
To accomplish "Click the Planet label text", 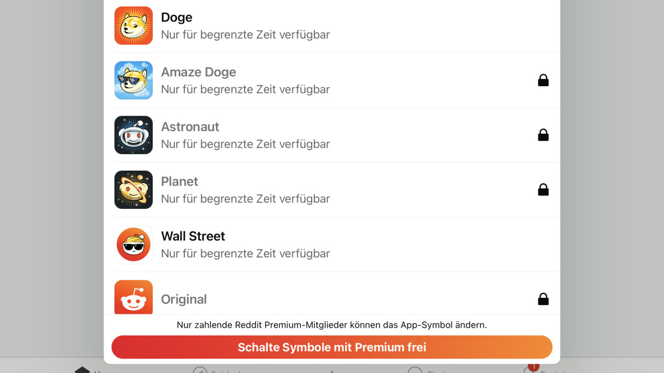I will coord(179,182).
